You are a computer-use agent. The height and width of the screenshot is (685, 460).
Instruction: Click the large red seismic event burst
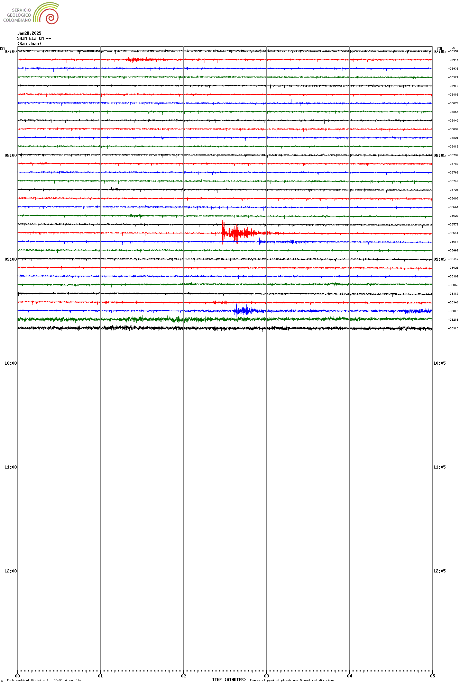point(235,233)
